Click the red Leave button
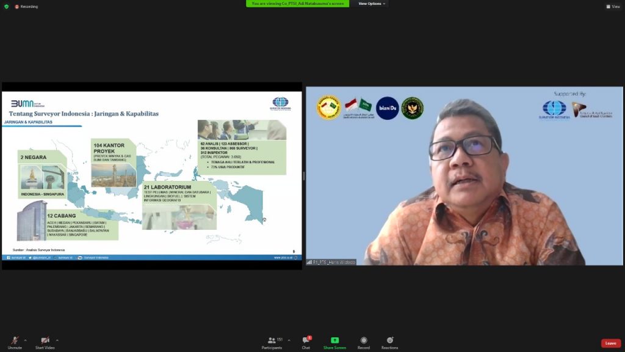 click(x=610, y=343)
